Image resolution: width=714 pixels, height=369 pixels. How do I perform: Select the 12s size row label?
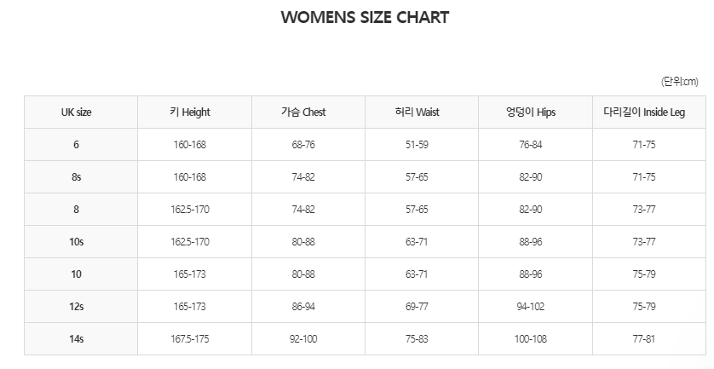tap(76, 307)
